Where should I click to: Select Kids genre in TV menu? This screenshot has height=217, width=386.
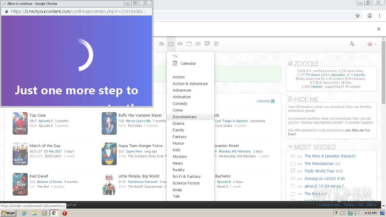[176, 150]
